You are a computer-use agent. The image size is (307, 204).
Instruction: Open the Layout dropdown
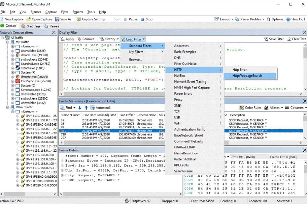[x=224, y=19]
